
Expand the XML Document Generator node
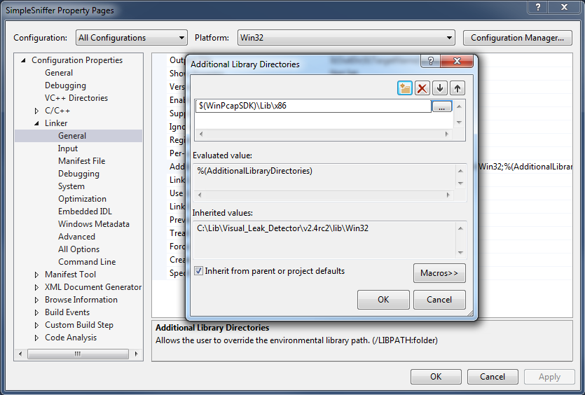36,287
